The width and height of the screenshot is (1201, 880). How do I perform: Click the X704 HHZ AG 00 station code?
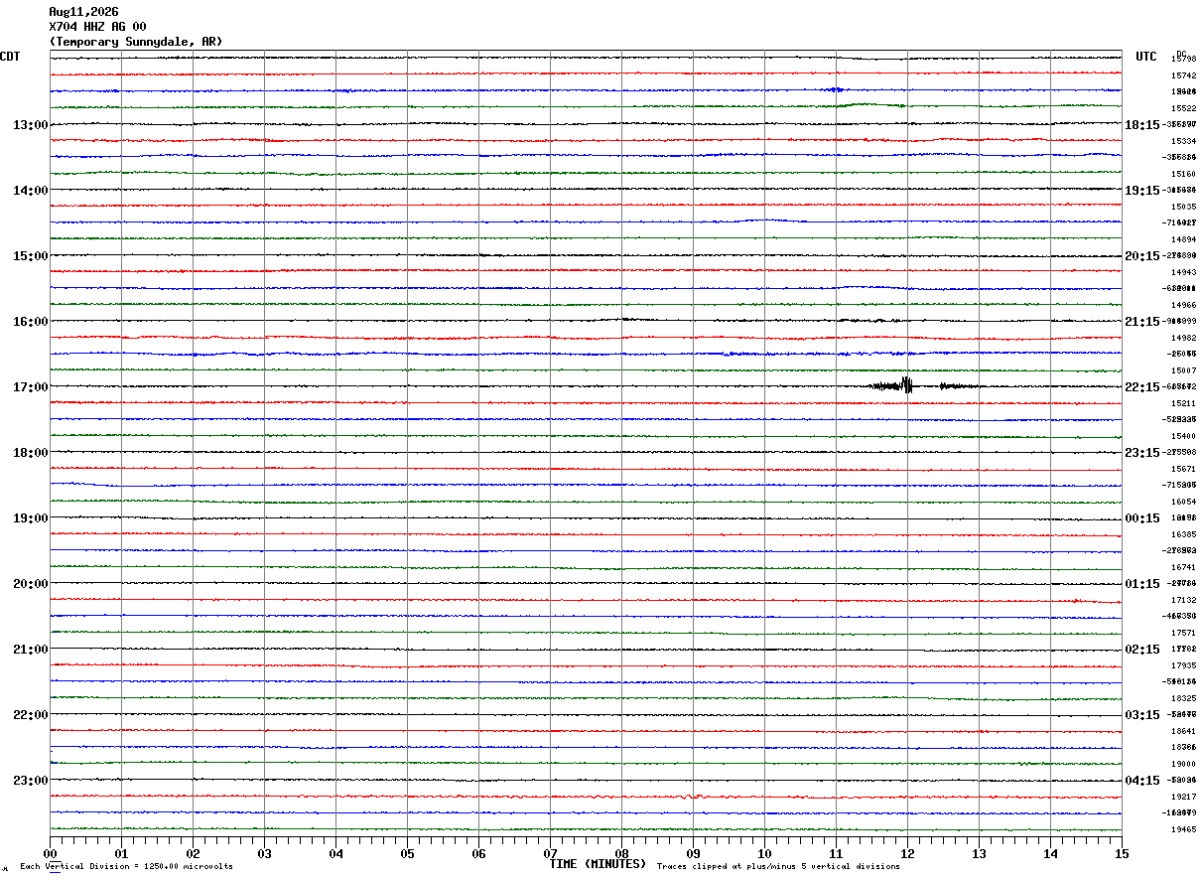[x=97, y=27]
